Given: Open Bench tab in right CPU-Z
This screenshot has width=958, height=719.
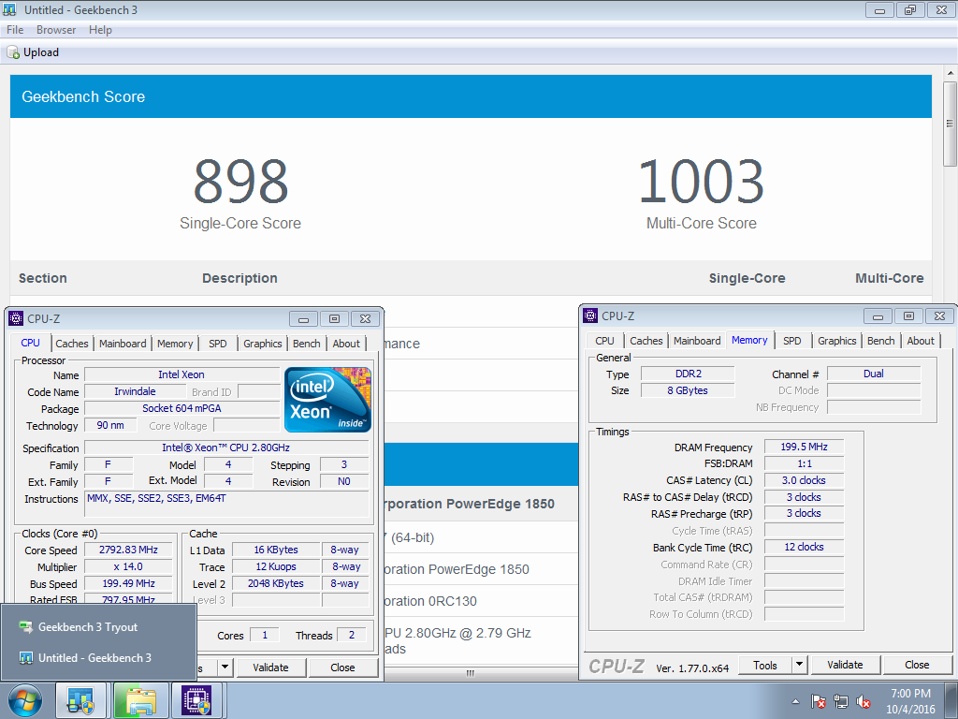Looking at the screenshot, I should coord(881,341).
